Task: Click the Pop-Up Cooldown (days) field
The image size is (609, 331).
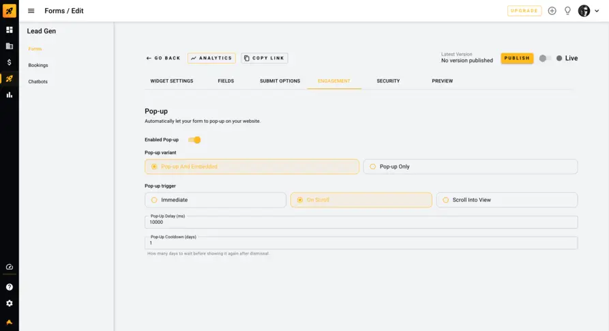Action: coord(361,243)
